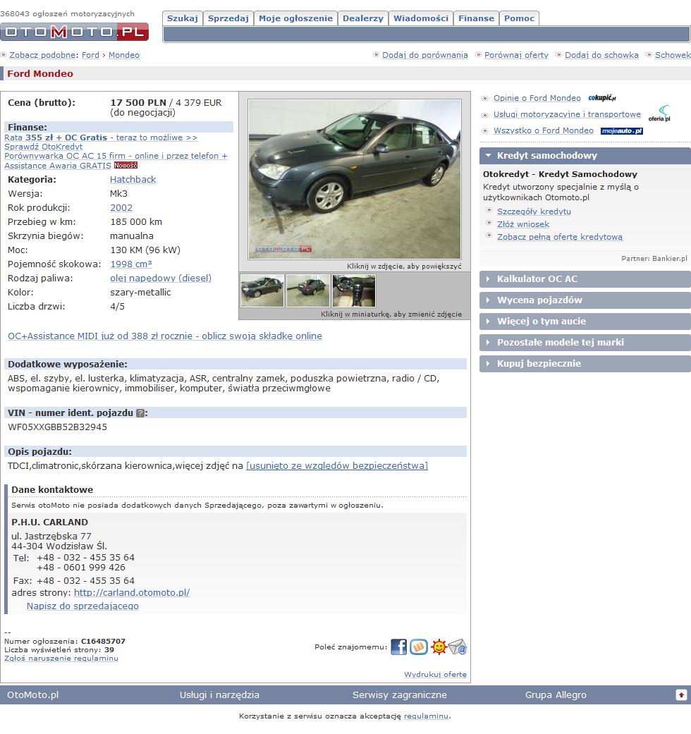
Task: Click the Mondeo breadcrumb link
Action: [124, 55]
